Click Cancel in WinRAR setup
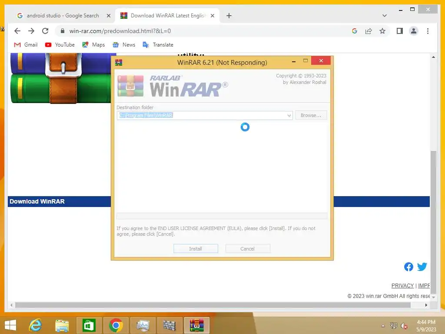The width and height of the screenshot is (445, 334). pyautogui.click(x=247, y=248)
